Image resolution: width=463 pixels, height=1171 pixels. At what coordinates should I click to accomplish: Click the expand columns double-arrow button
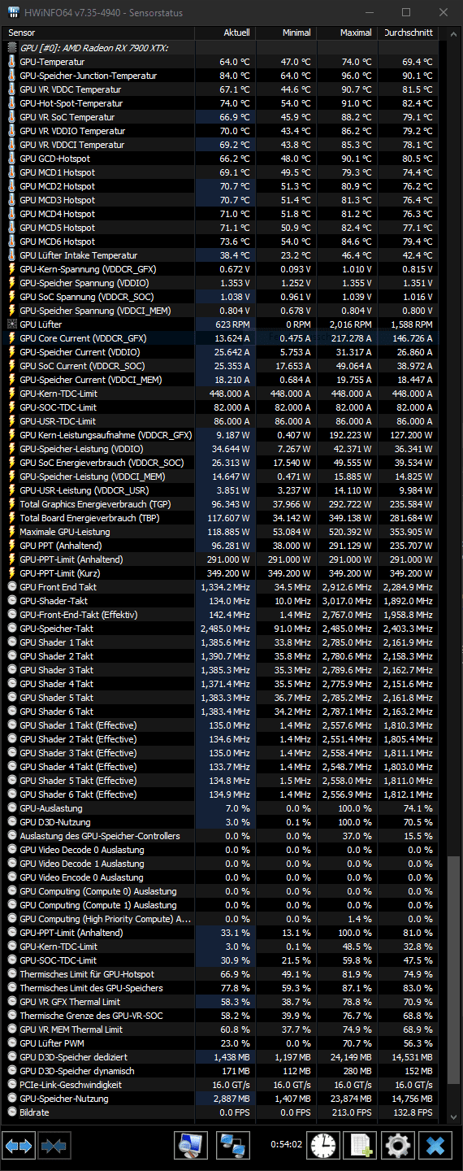click(18, 1147)
